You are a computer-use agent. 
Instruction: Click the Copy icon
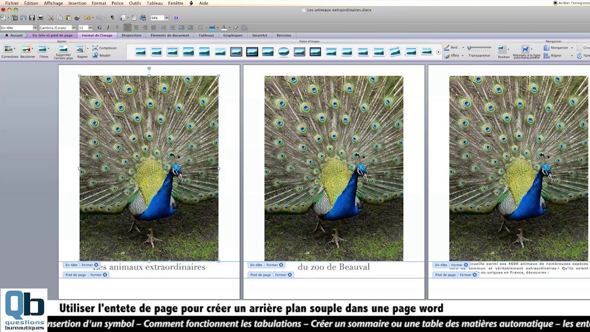tap(59, 18)
